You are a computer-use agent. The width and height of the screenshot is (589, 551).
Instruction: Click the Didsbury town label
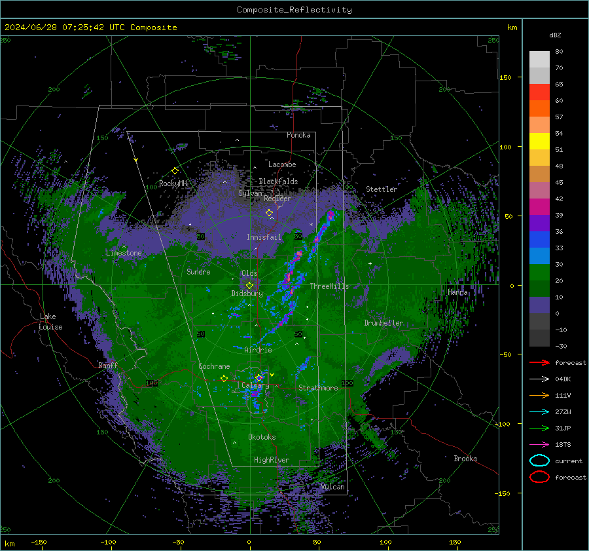click(x=247, y=294)
